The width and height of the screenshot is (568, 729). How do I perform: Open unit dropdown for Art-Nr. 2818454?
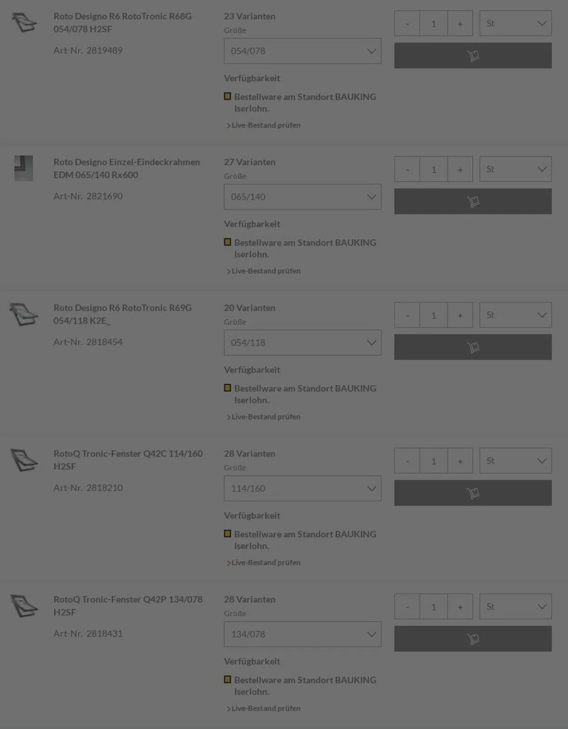[x=515, y=315]
